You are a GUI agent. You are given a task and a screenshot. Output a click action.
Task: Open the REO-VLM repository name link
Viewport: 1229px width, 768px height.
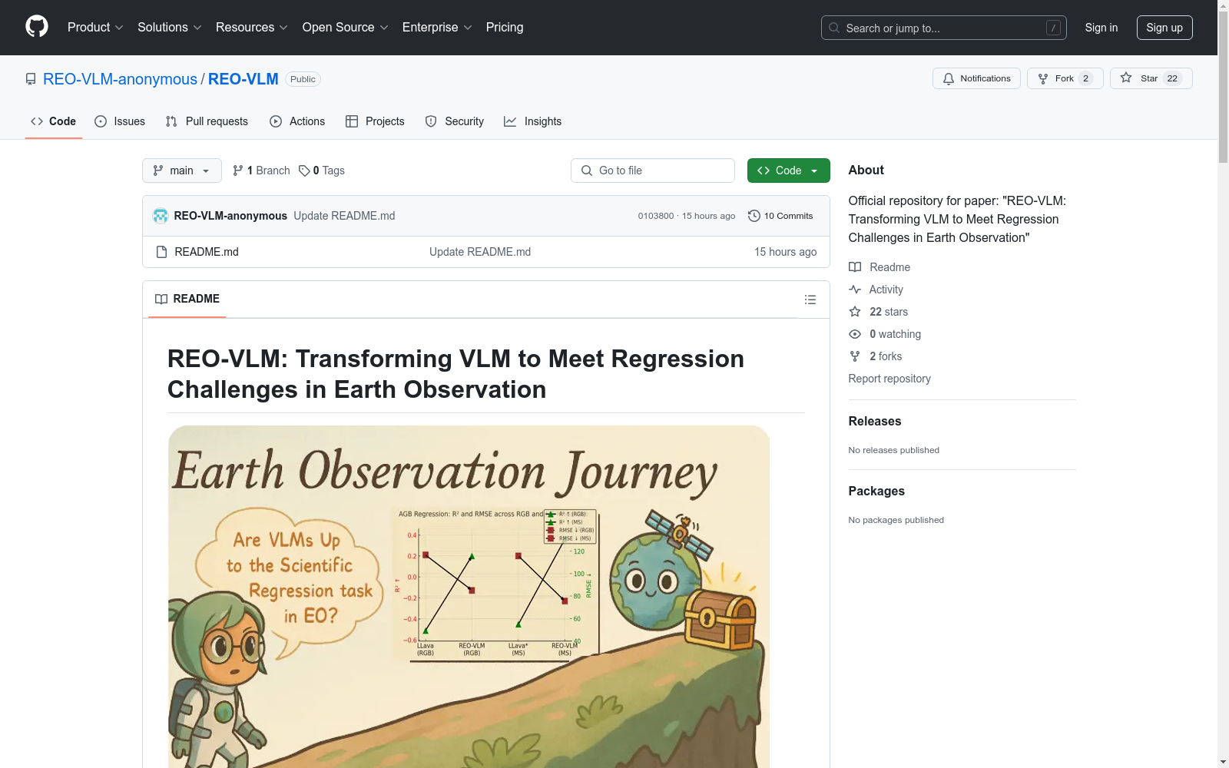click(243, 79)
